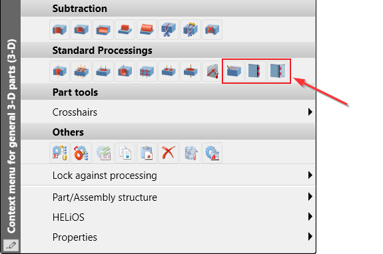Click the red X delete icon under Others
This screenshot has width=383, height=254.
tap(169, 153)
